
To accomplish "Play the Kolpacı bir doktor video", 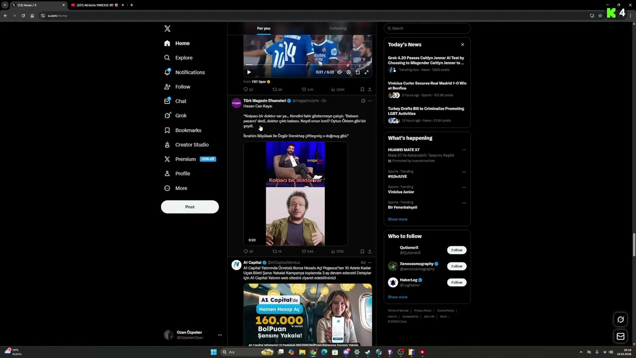I will [295, 194].
